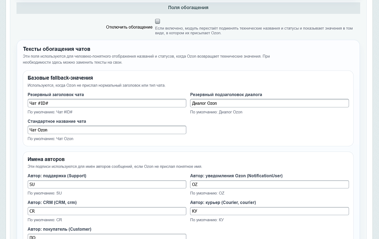
Task: Select the По умолчанию: Чат #ID# hint
Action: (x=50, y=112)
